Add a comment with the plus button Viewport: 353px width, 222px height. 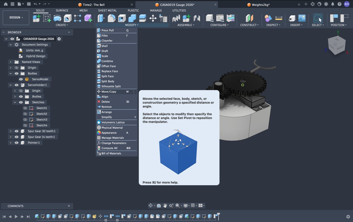click(x=69, y=206)
